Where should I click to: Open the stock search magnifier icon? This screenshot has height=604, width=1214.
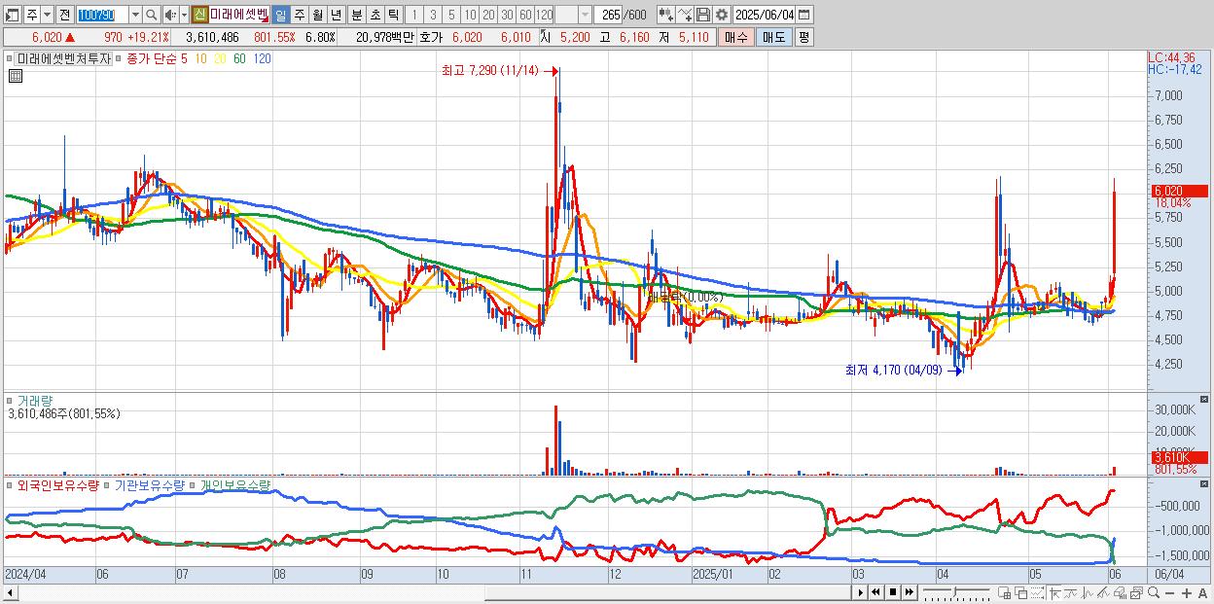[152, 15]
